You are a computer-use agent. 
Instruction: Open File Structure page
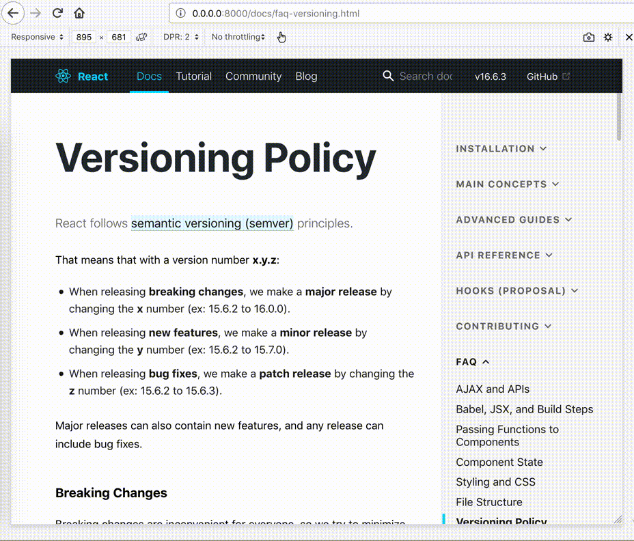[x=489, y=502]
